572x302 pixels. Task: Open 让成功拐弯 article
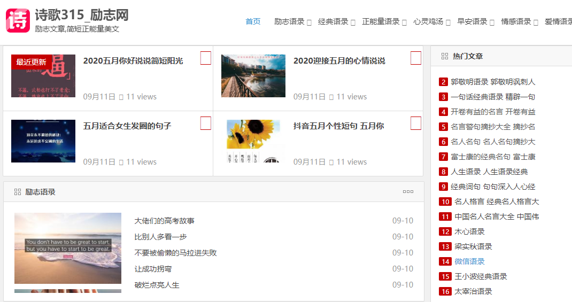click(153, 269)
